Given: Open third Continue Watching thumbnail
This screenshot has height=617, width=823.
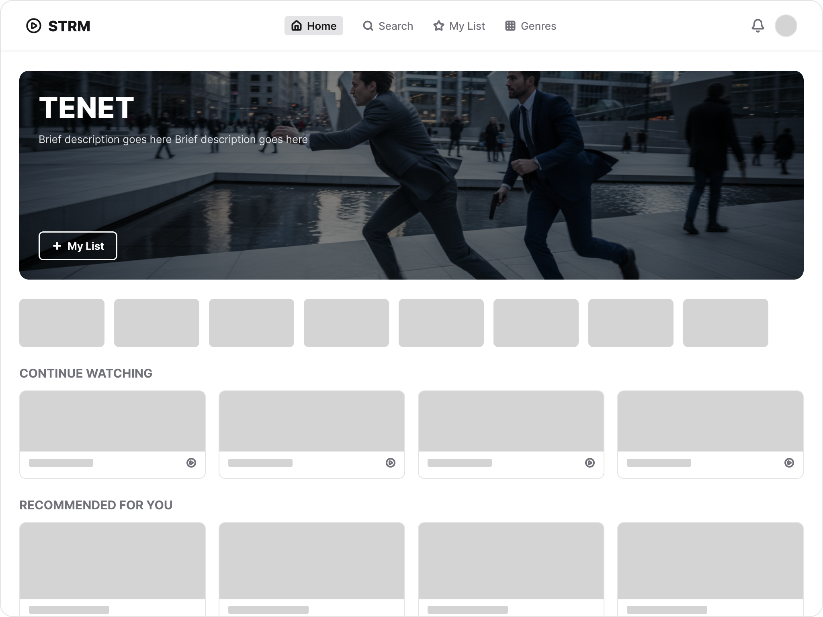Looking at the screenshot, I should pyautogui.click(x=511, y=421).
